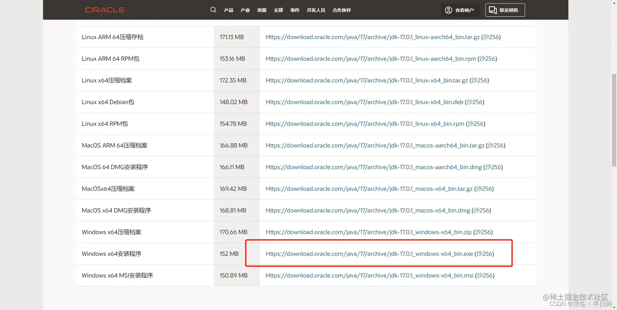The height and width of the screenshot is (310, 617).
Task: Open sha256 link for linux-x64 rpm
Action: tap(475, 124)
